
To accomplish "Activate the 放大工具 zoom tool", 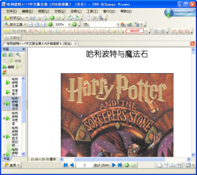I will [14, 25].
